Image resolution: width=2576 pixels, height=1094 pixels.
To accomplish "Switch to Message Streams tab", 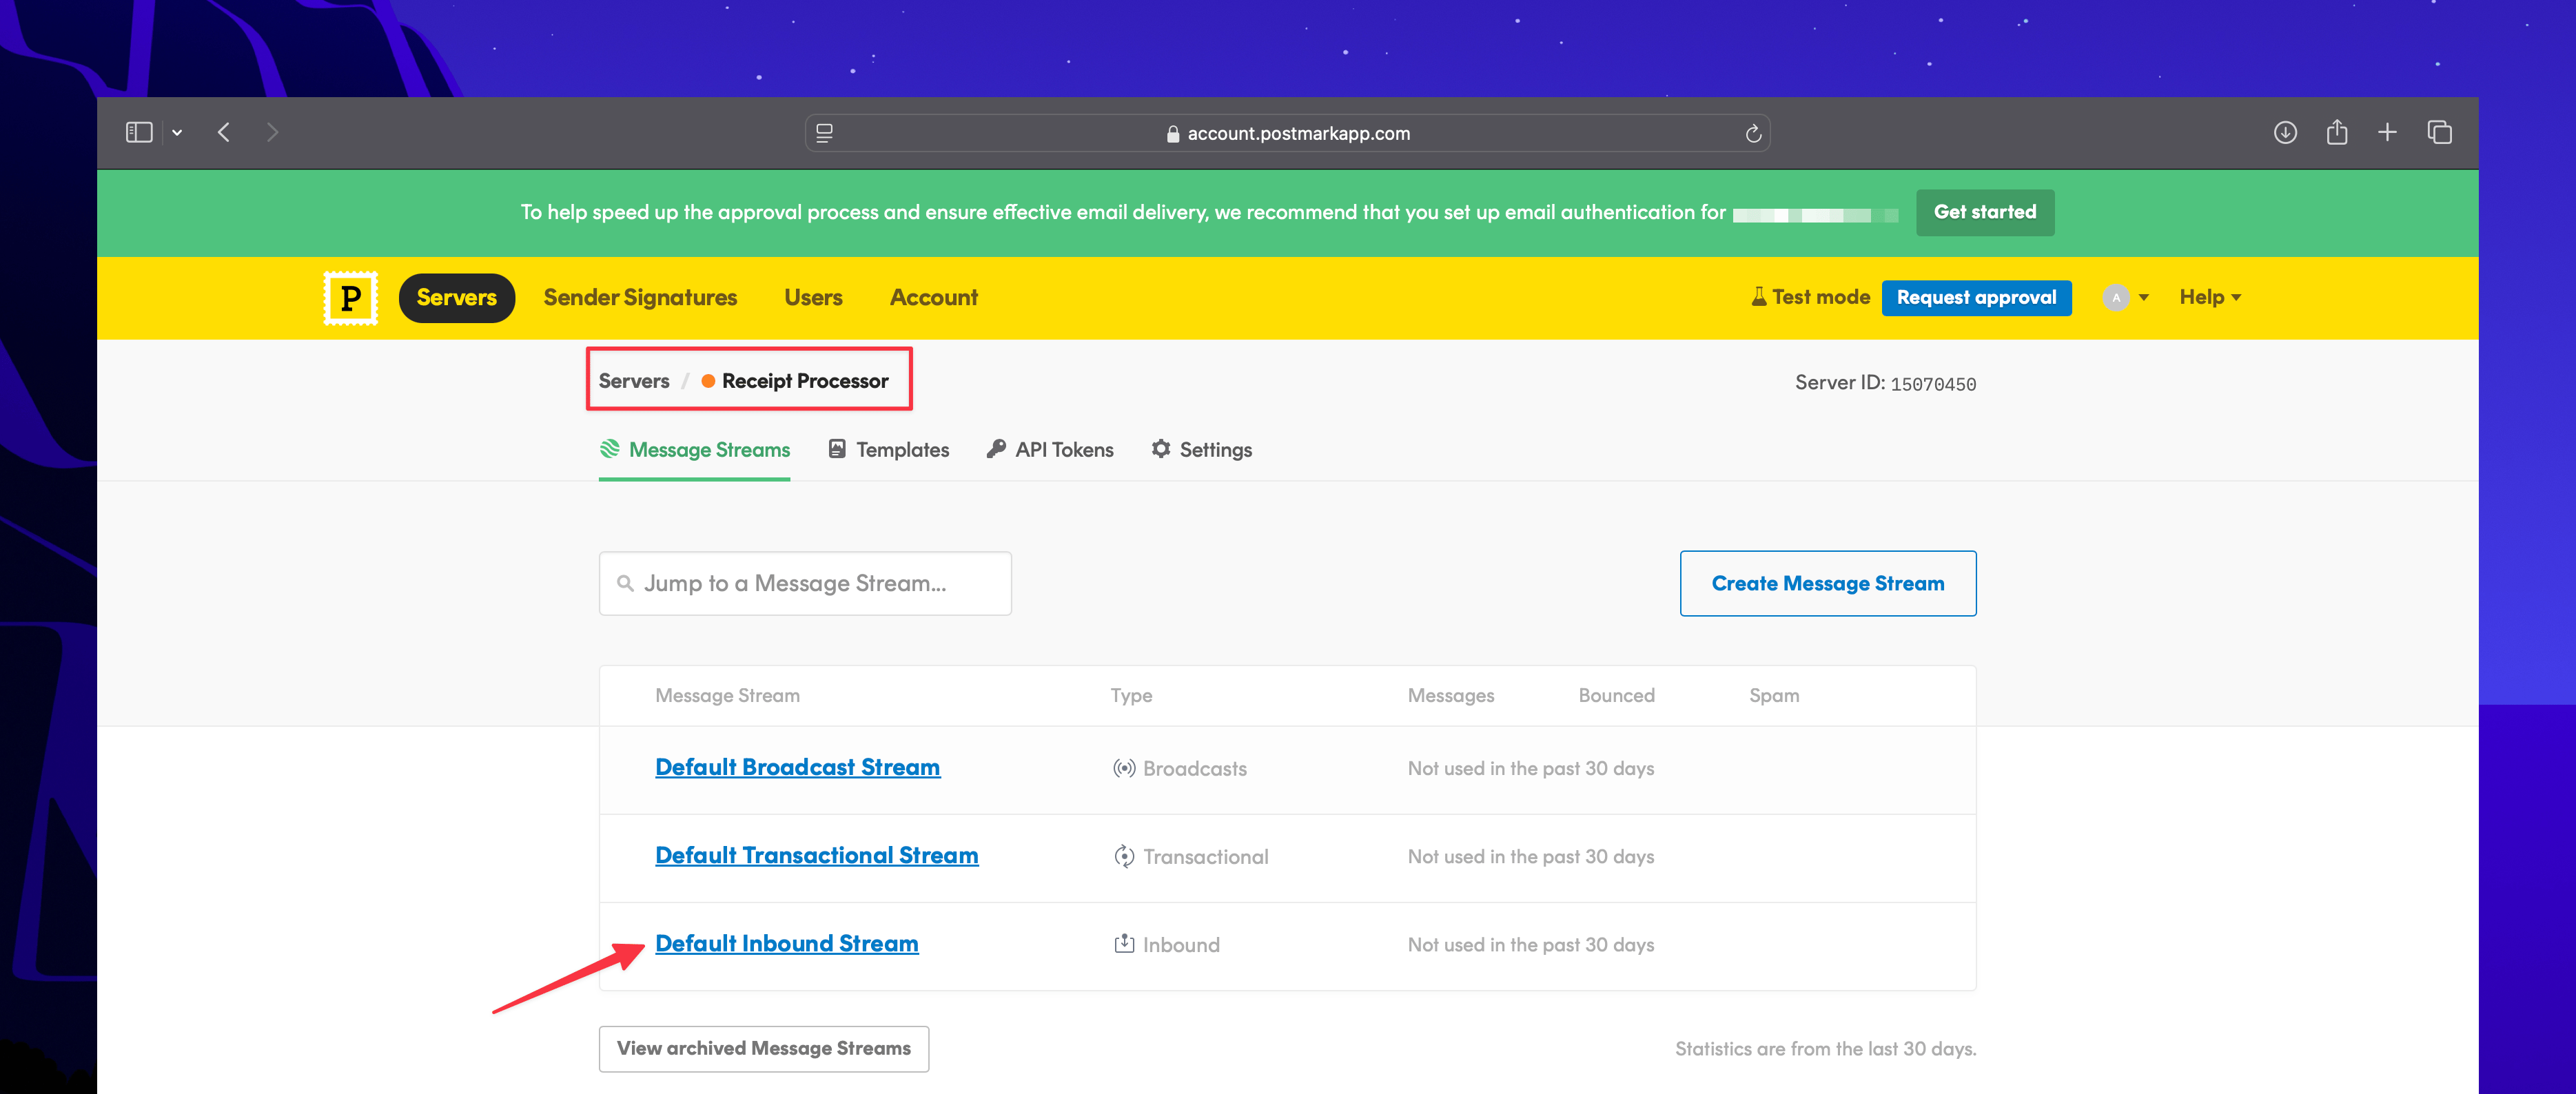I will pyautogui.click(x=694, y=450).
